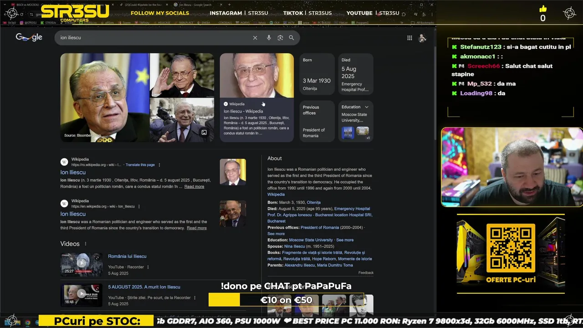Screen dimensions: 583x328
Task: Click Read more on the English Wikipedia snippet
Action: 197,228
